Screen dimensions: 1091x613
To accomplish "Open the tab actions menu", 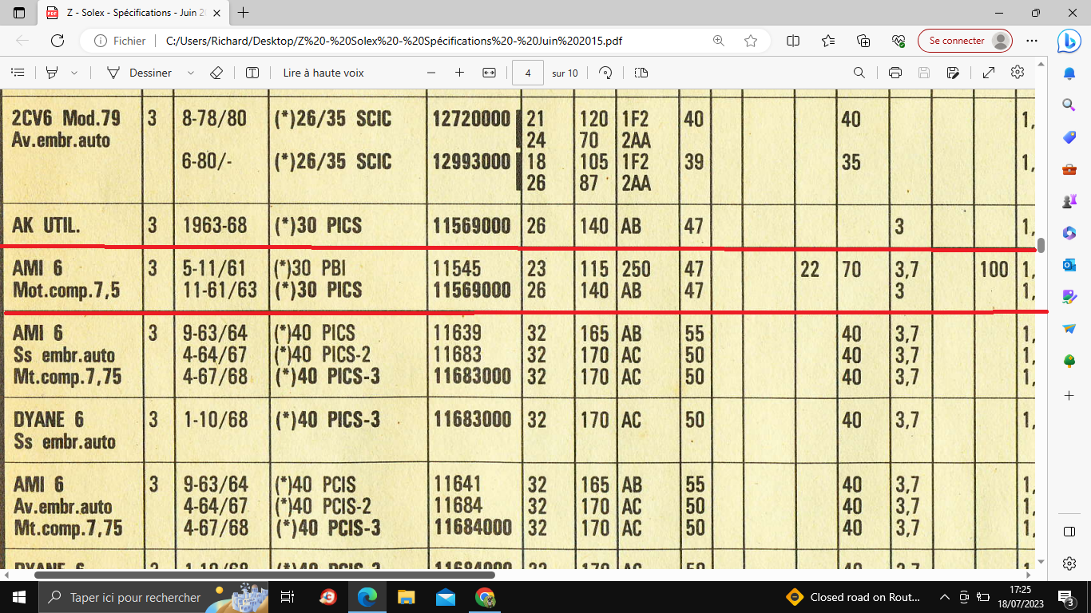I will click(19, 13).
